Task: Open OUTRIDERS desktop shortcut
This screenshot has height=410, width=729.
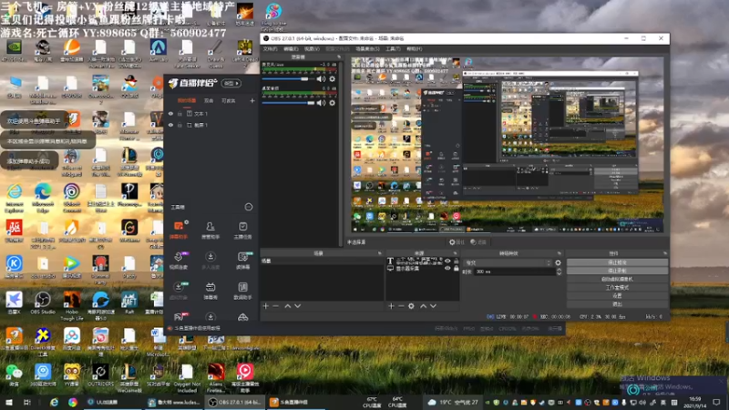Action: (100, 374)
